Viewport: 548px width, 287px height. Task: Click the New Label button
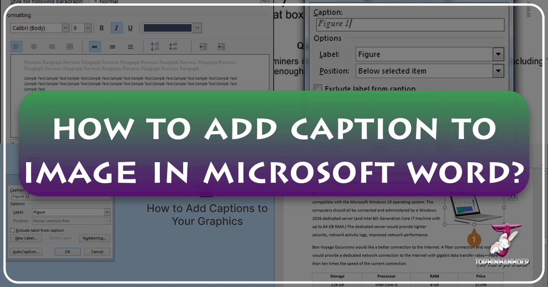(26, 238)
